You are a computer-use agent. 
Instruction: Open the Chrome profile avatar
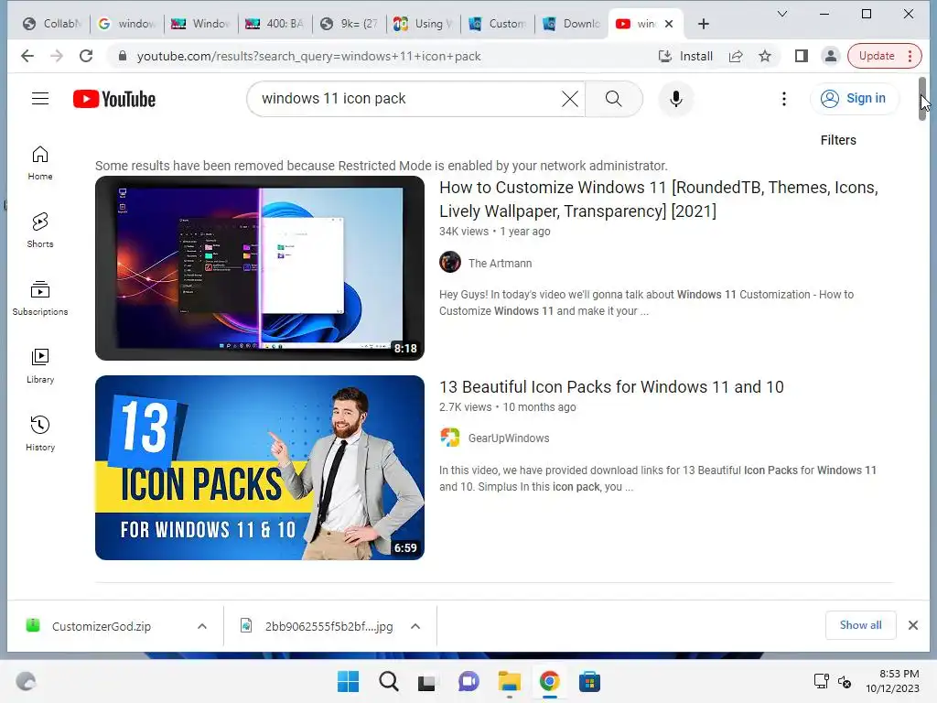pos(830,56)
